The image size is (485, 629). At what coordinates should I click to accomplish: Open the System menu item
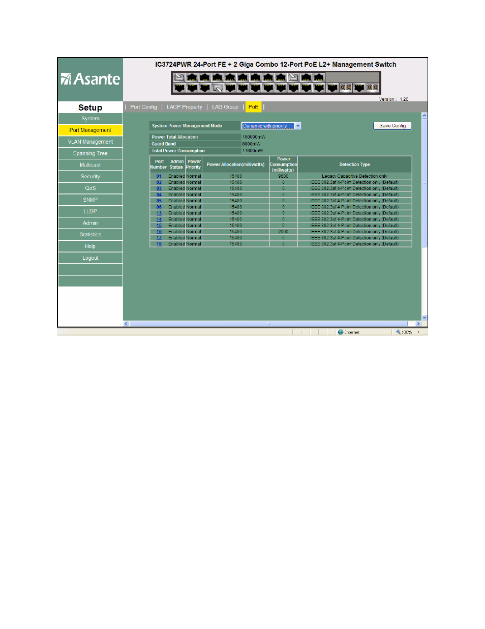90,119
